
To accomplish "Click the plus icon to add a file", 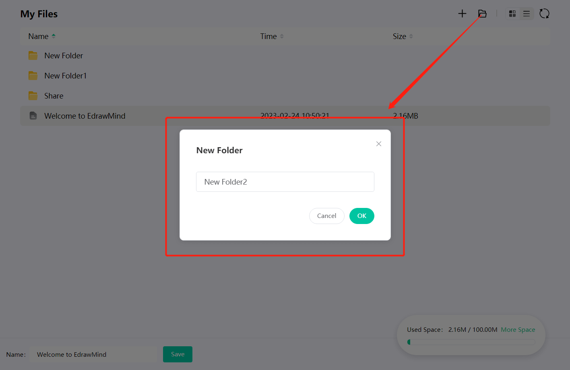I will point(462,14).
